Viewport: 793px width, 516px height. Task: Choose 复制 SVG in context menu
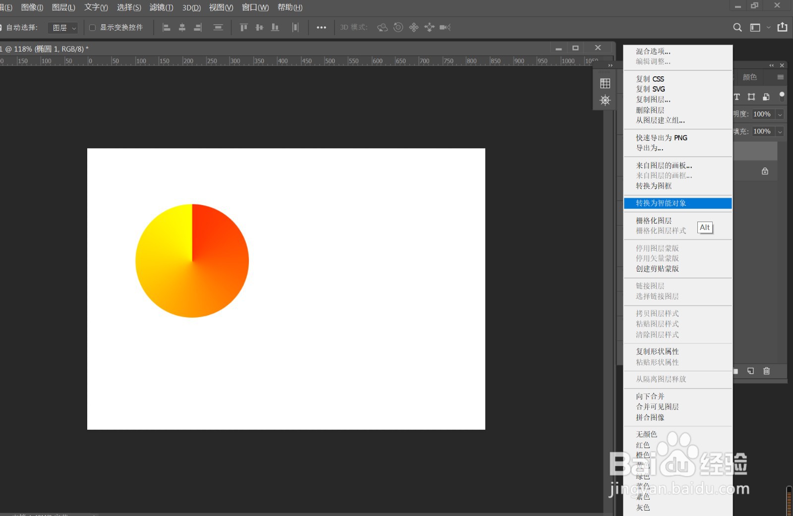pos(678,89)
